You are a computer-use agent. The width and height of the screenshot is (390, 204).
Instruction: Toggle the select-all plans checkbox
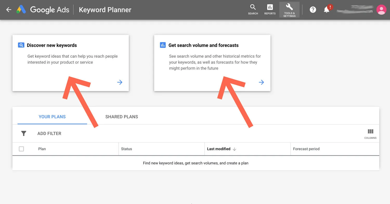(x=21, y=149)
